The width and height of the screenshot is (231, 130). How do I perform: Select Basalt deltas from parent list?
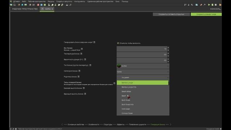pyautogui.click(x=143, y=91)
